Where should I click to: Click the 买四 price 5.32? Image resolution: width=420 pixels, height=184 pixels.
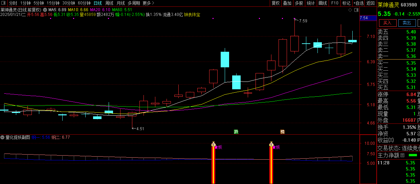point(411,81)
